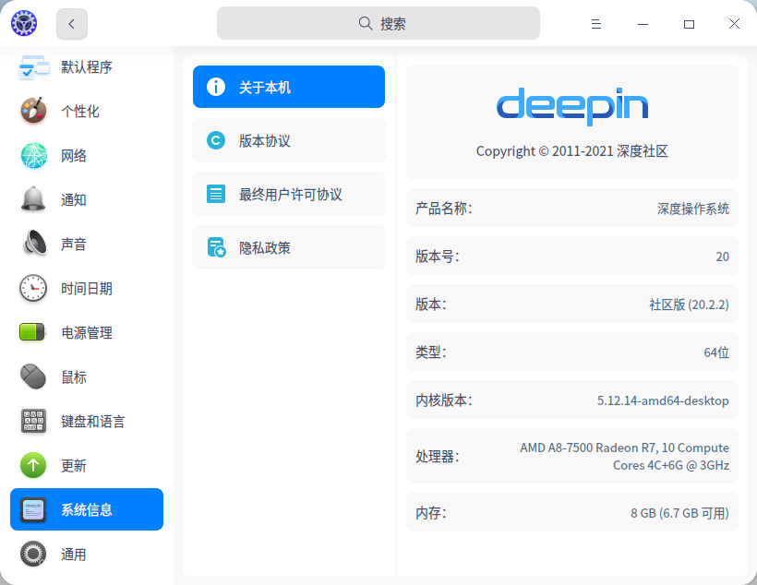757x585 pixels.
Task: Open Mouse (鼠标) settings icon
Action: [33, 377]
